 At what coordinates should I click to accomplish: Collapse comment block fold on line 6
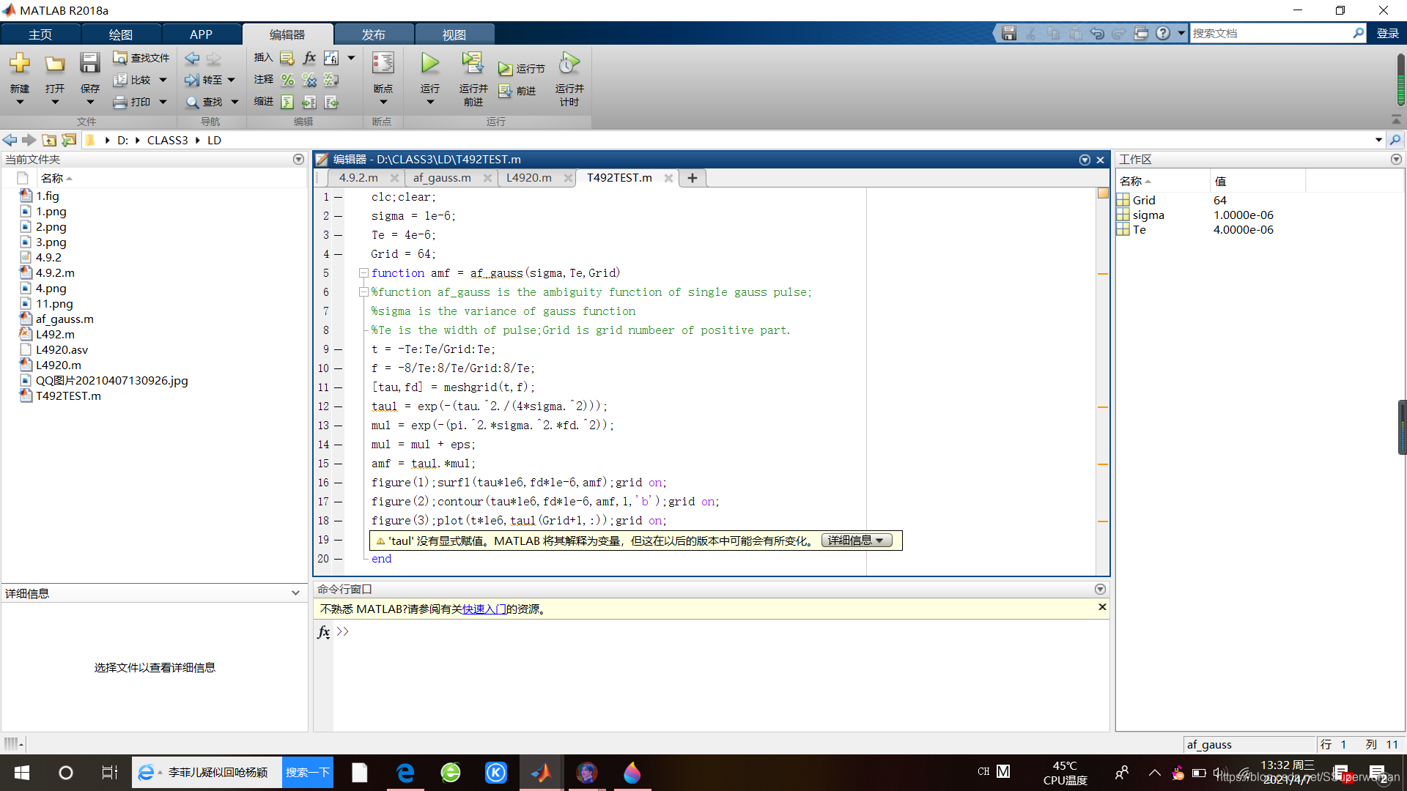pos(363,292)
